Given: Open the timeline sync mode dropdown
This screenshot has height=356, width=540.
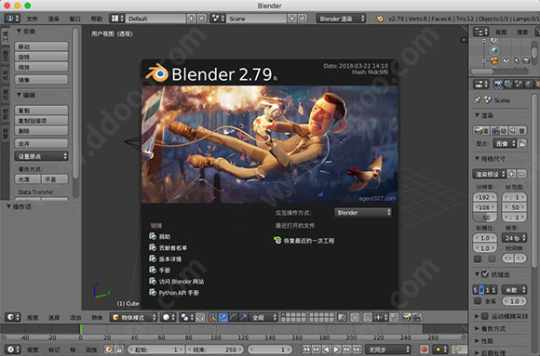Looking at the screenshot, I should 388,349.
